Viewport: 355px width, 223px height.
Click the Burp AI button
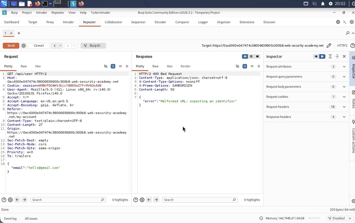[x=93, y=45]
